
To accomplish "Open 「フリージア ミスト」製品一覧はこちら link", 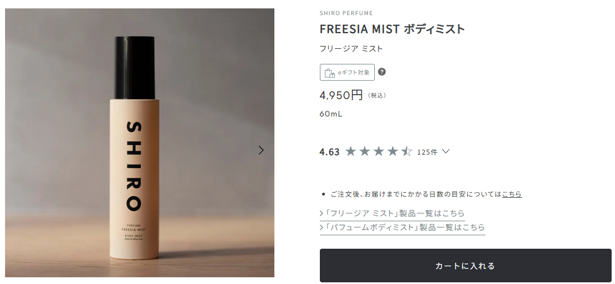I will tap(395, 213).
